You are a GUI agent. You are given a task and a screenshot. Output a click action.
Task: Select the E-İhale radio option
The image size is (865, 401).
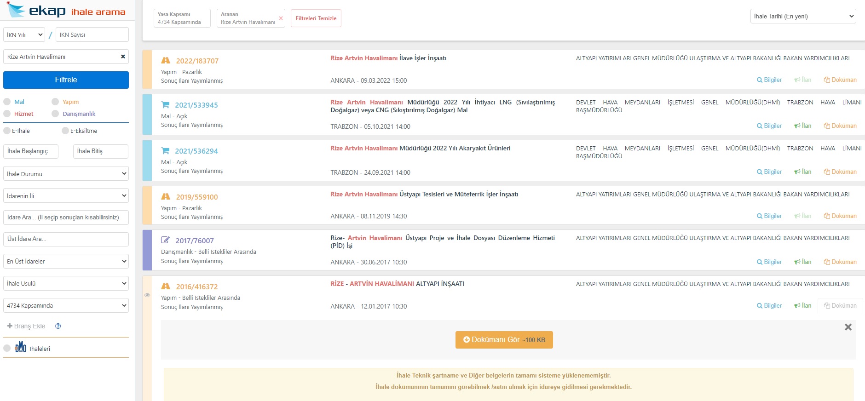coord(7,131)
